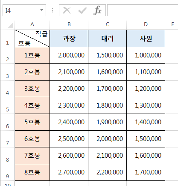The image size is (178, 186).
Task: Select column A header
Action: (x=32, y=24)
